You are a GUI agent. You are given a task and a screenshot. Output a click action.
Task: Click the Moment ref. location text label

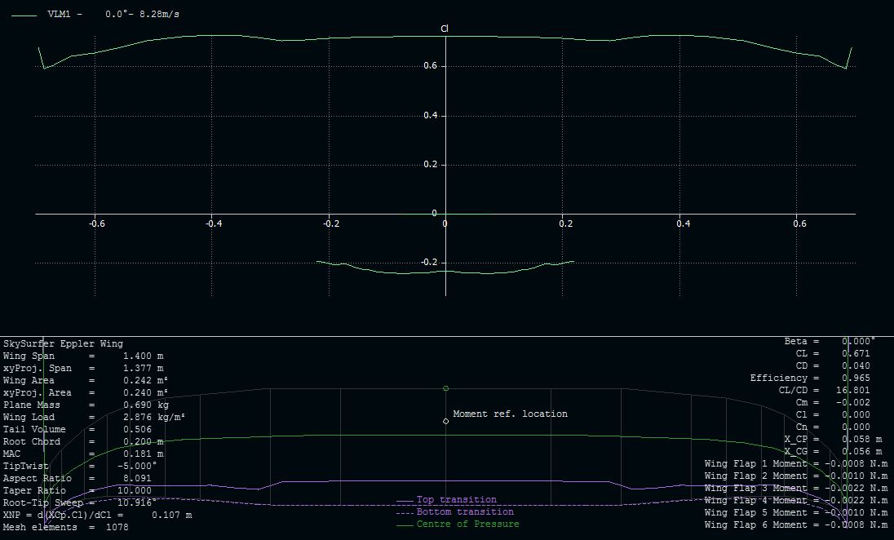click(510, 414)
